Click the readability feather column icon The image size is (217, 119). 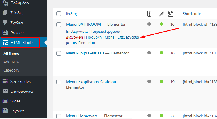161,14
